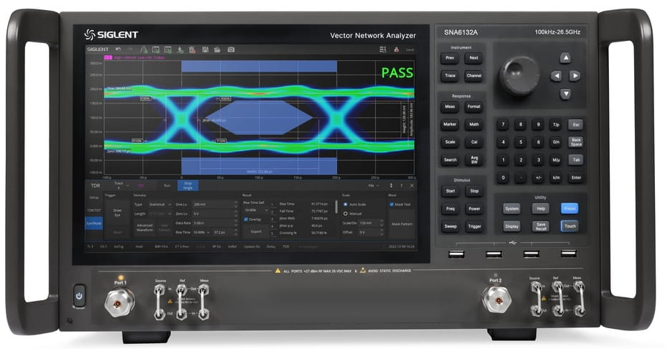Select the Manual scale radio option

pyautogui.click(x=345, y=213)
